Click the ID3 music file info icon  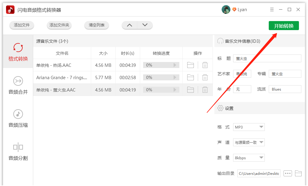[220, 41]
